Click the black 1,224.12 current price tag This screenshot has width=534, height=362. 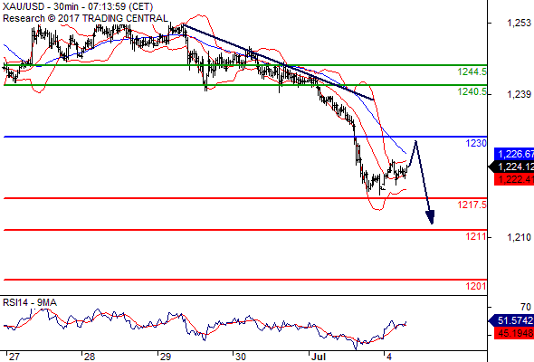tap(511, 167)
